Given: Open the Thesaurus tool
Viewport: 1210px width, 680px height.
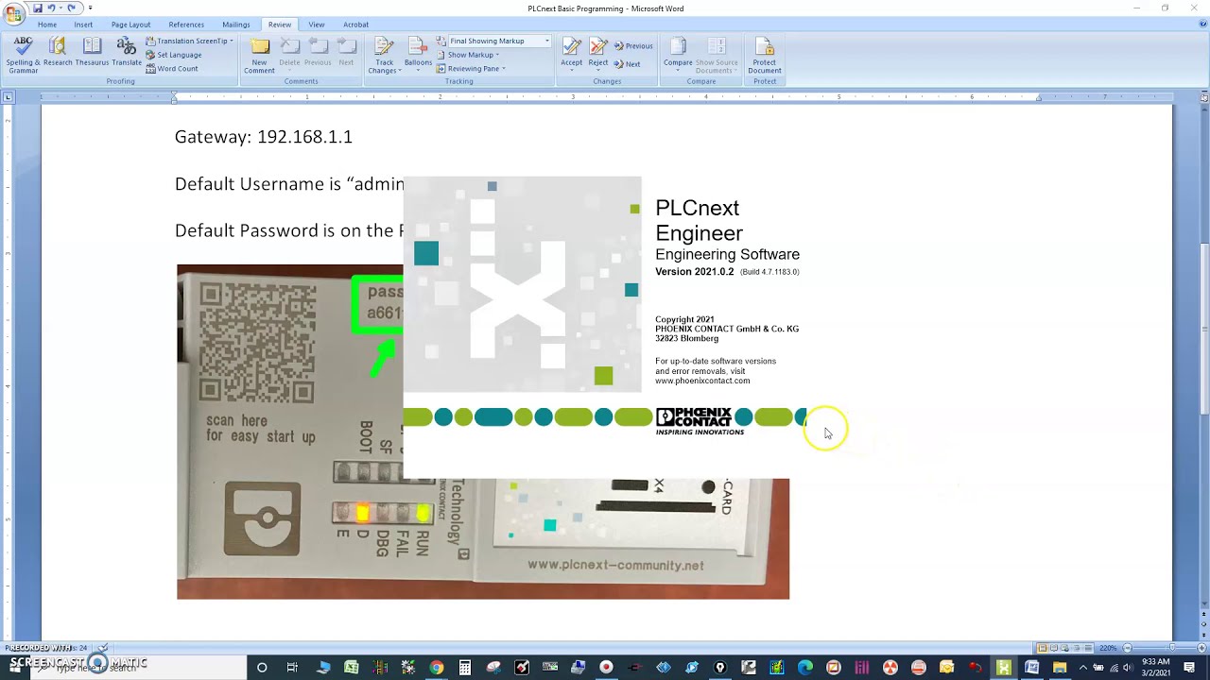Looking at the screenshot, I should [92, 53].
